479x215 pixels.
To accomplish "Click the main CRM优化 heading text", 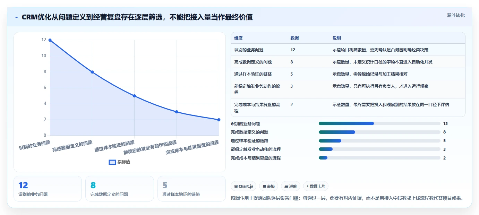I will pyautogui.click(x=137, y=17).
